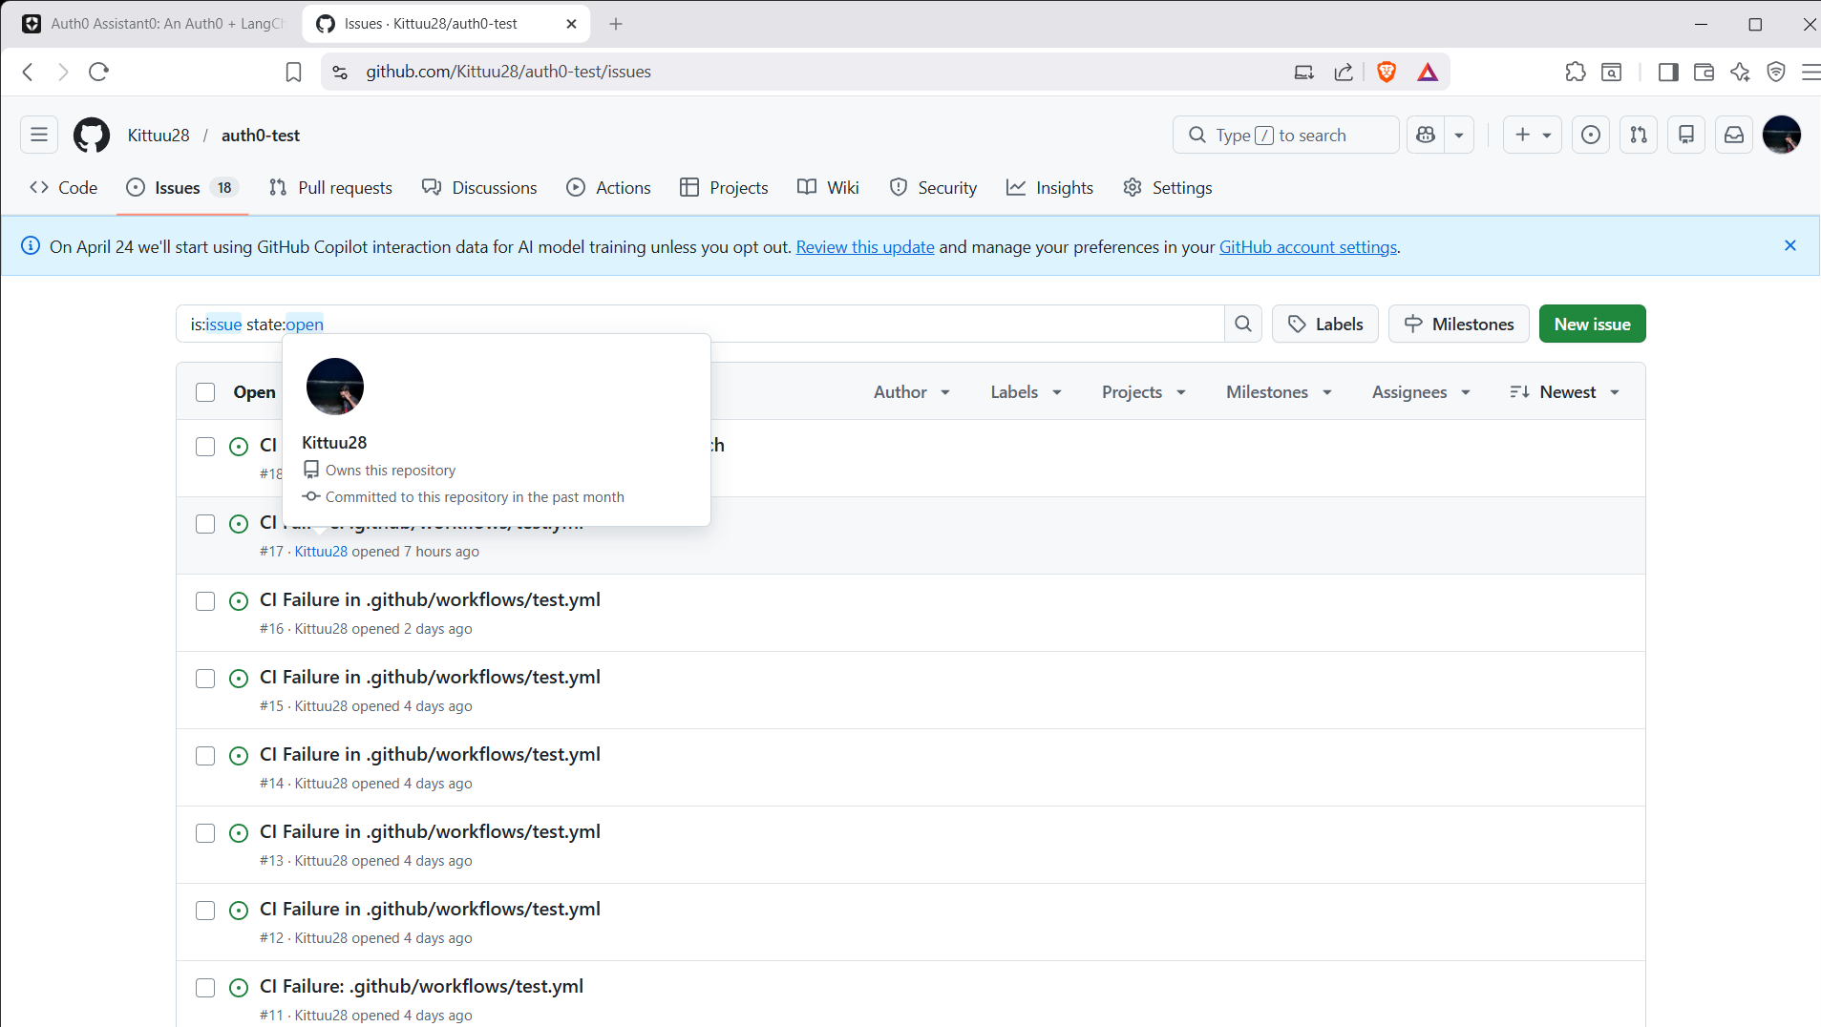Open the Projects tab

coord(724,188)
